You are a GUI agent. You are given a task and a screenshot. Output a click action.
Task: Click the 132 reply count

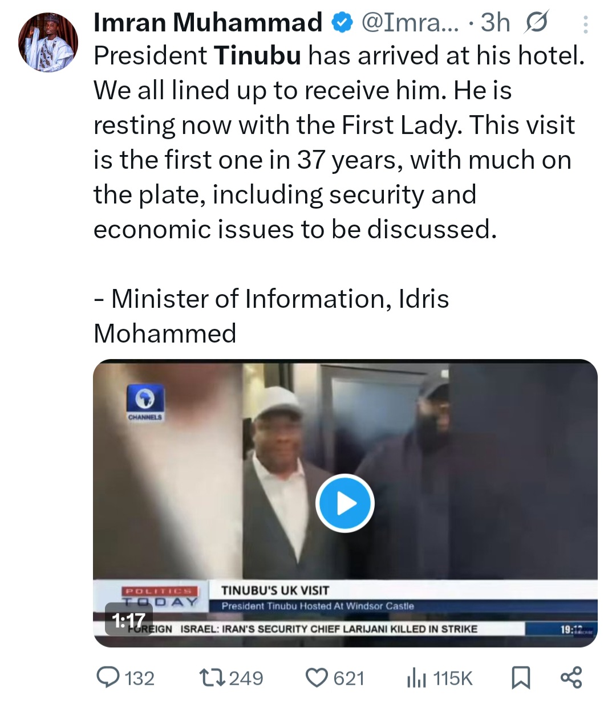pos(139,678)
